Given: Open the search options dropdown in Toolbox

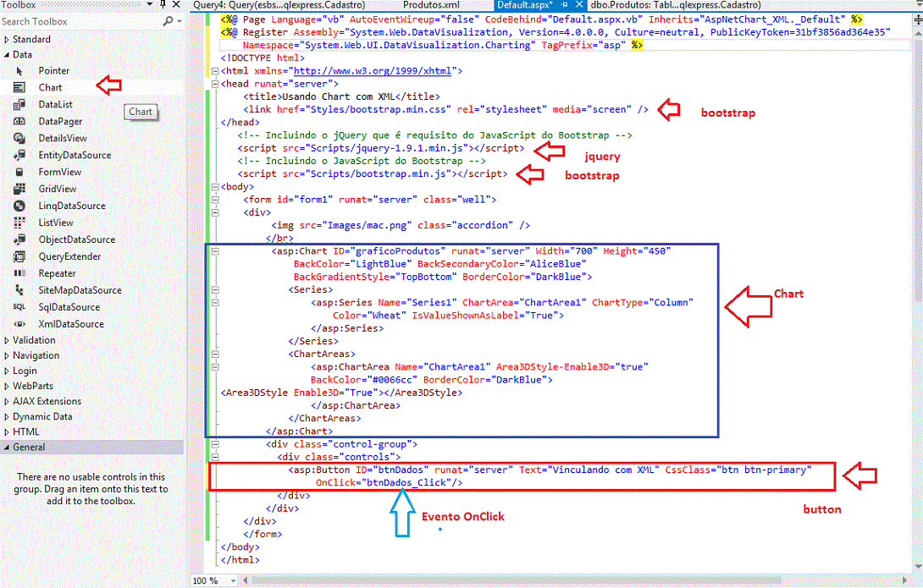Looking at the screenshot, I should click(x=179, y=21).
